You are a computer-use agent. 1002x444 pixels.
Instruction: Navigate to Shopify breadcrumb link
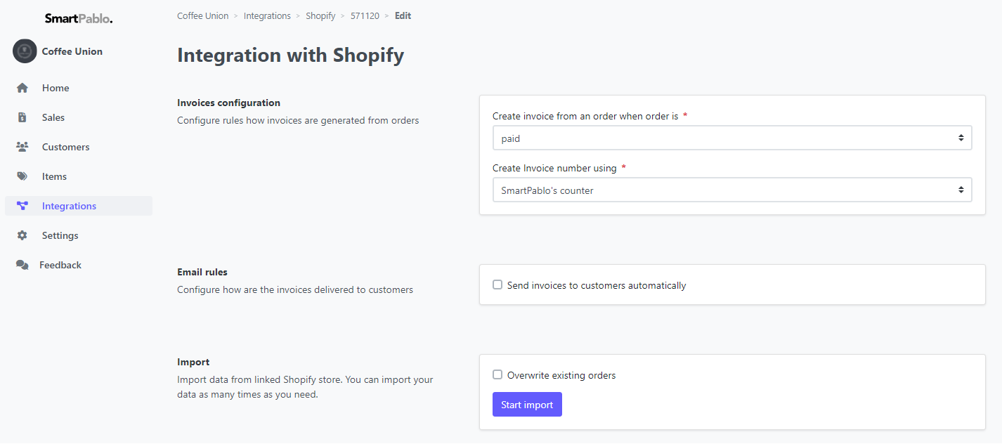click(x=320, y=15)
